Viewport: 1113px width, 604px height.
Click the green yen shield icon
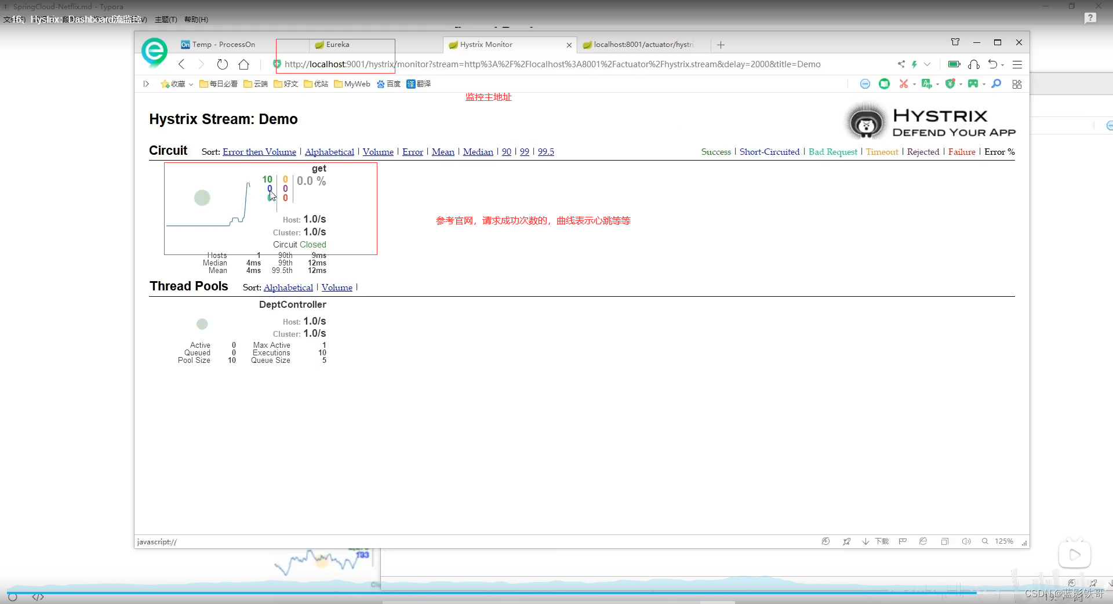tap(950, 84)
